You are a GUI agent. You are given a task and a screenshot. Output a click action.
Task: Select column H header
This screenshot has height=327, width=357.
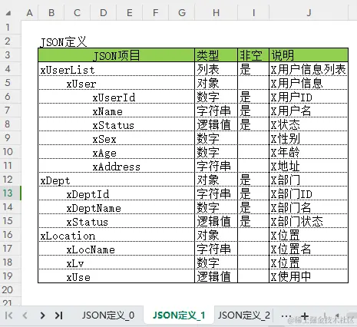217,12
